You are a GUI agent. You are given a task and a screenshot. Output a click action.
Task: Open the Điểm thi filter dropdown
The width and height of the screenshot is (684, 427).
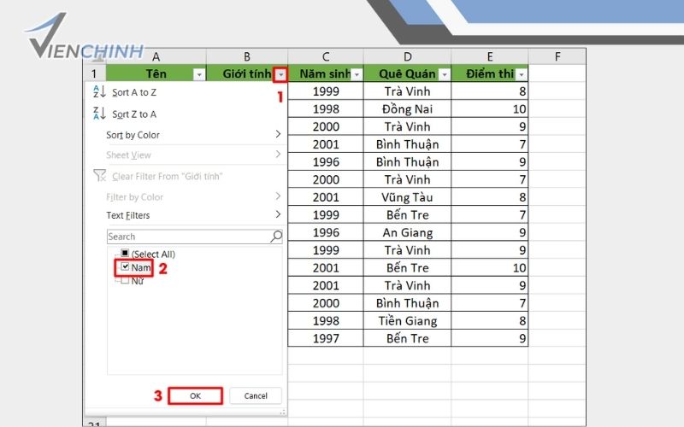pos(522,75)
